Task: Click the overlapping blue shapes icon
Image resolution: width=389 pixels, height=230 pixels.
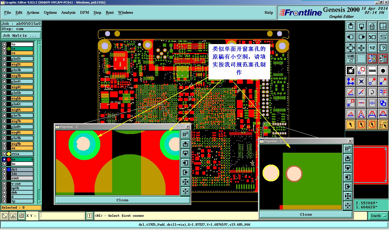Action: click(x=383, y=103)
